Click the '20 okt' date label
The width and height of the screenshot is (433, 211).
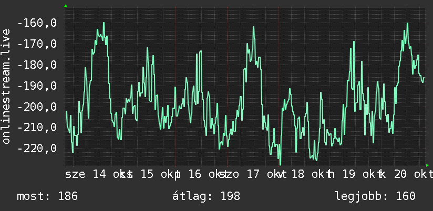[414, 174]
